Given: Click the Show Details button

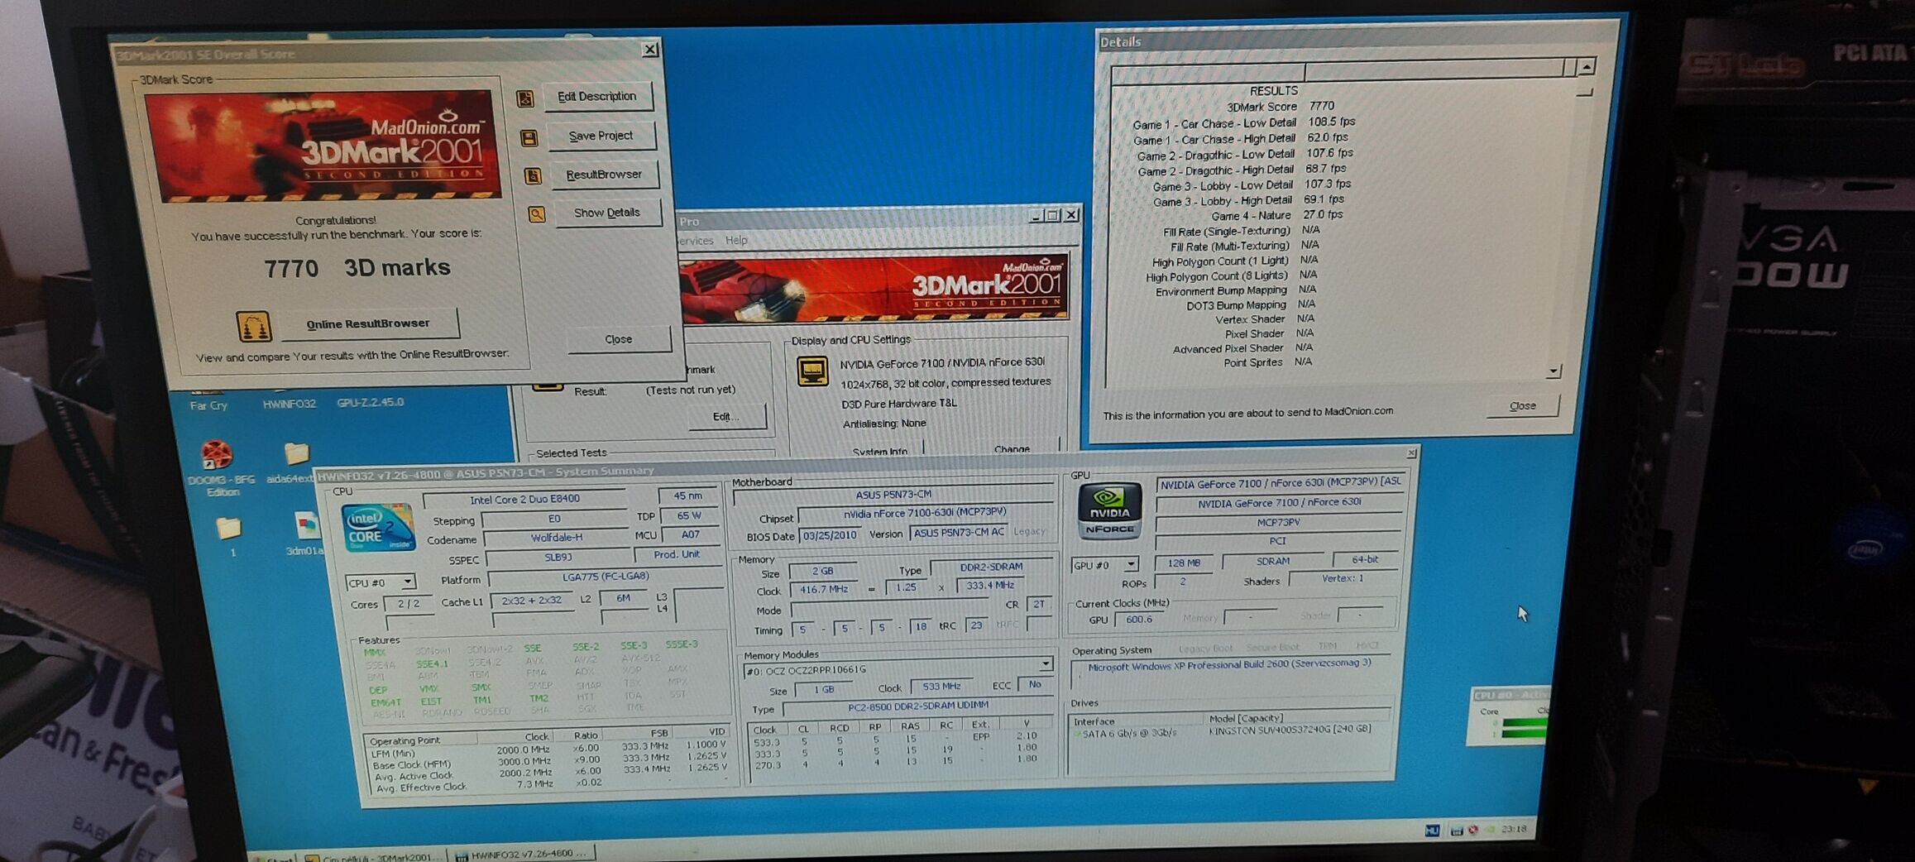Looking at the screenshot, I should [607, 213].
